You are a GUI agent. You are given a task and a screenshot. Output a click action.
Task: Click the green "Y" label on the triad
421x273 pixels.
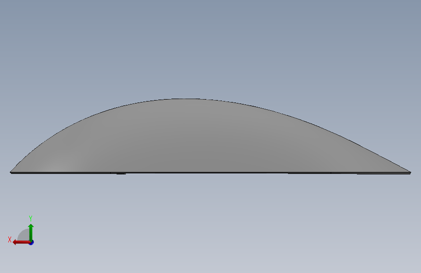point(31,219)
